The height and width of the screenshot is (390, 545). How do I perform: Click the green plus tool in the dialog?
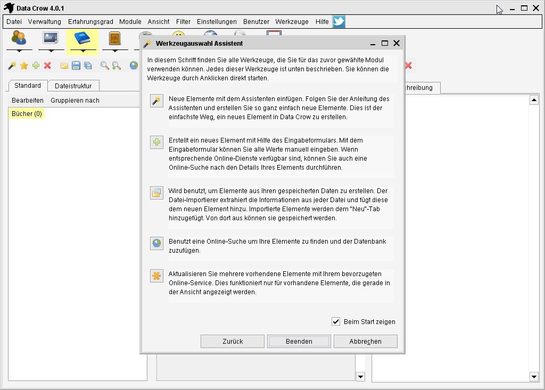[156, 142]
